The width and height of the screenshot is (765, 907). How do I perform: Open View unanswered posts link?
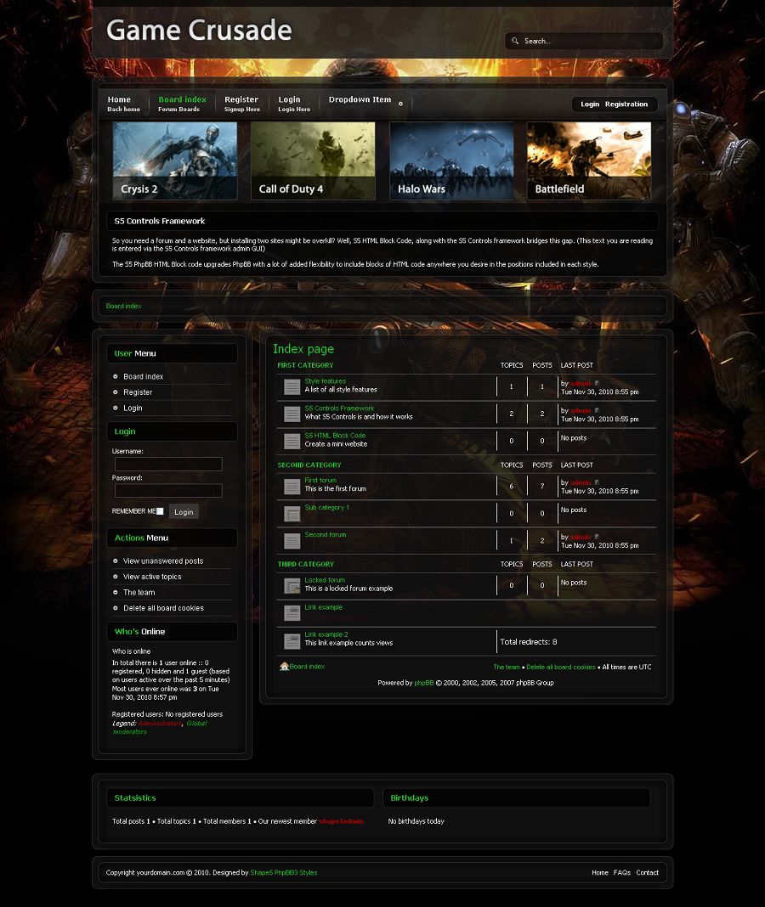pyautogui.click(x=163, y=561)
